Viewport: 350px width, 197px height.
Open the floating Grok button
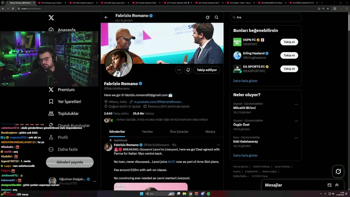click(x=338, y=172)
